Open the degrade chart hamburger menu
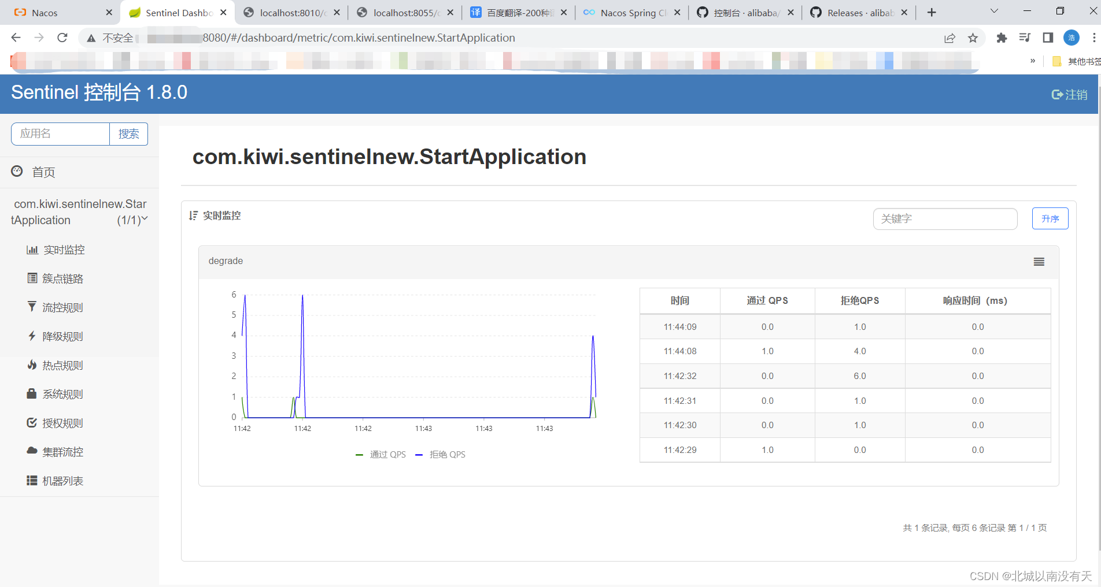This screenshot has width=1101, height=587. [1039, 262]
